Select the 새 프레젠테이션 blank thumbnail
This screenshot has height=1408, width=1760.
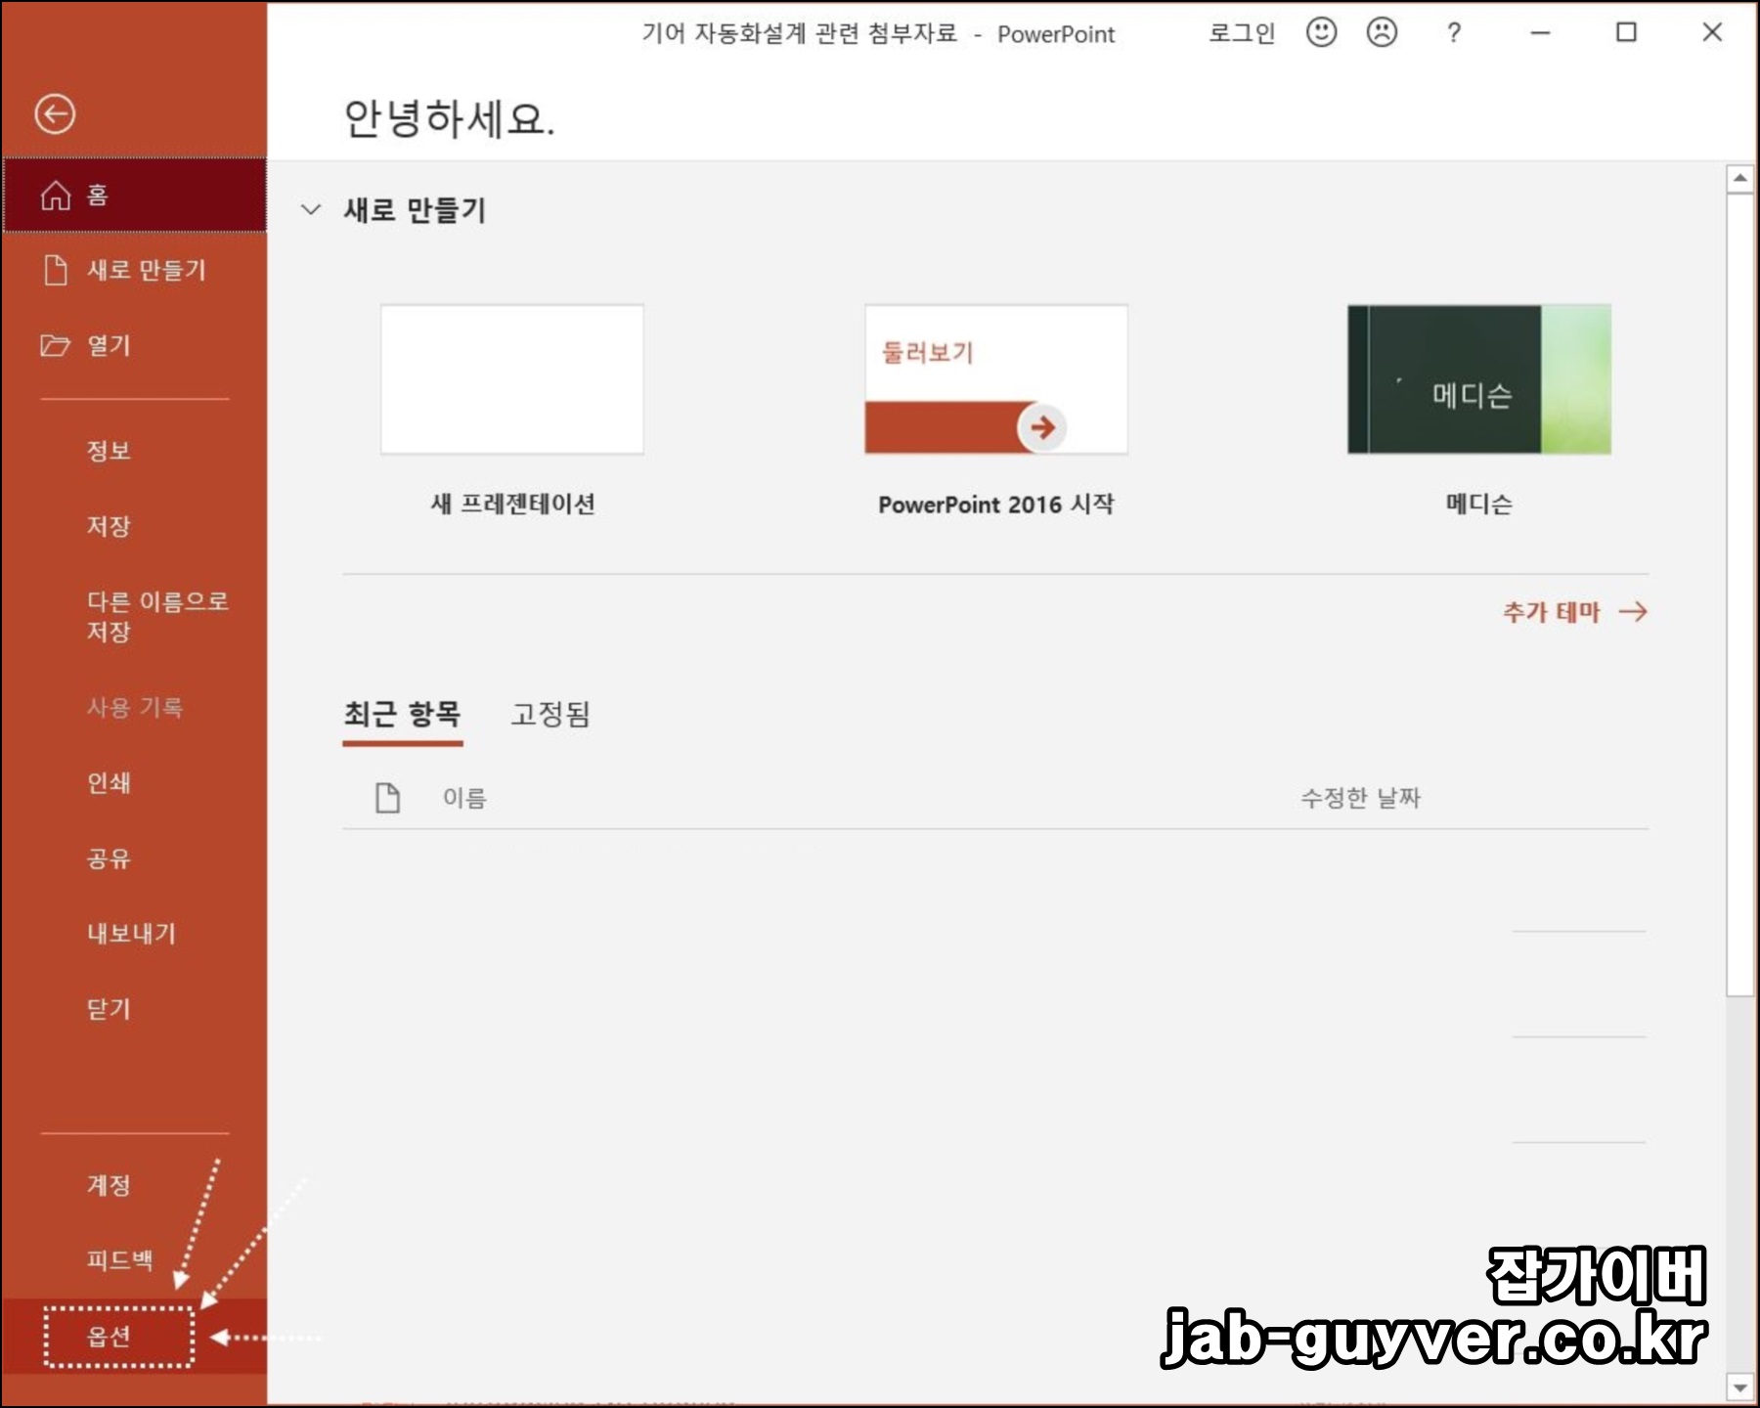(512, 379)
